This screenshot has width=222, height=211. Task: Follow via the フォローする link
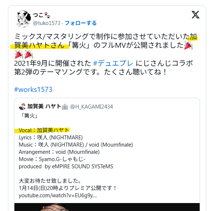(x=81, y=23)
